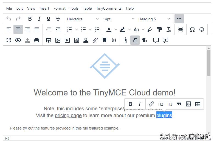Expand the numbered list style chevron
This screenshot has height=143, width=214.
(x=77, y=29)
